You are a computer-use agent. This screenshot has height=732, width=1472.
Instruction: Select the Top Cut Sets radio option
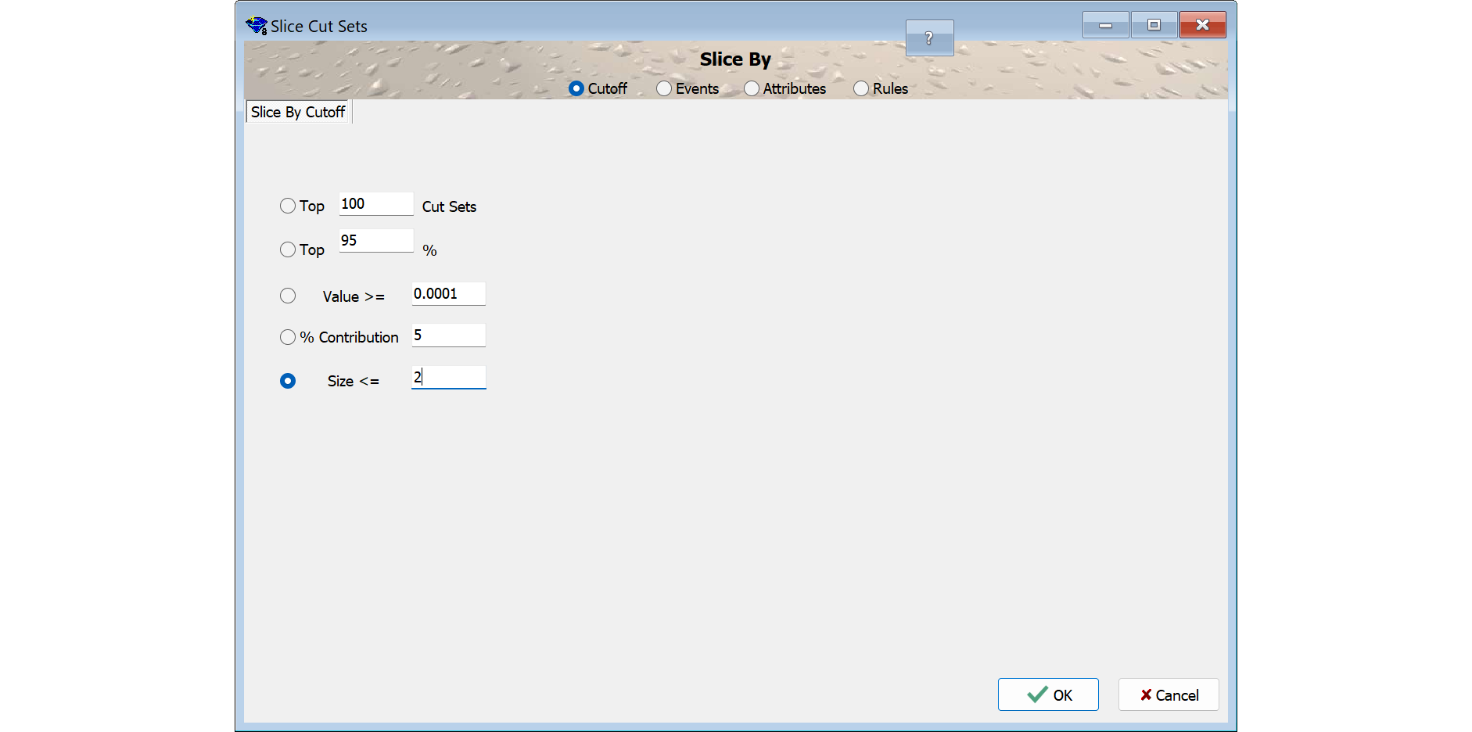tap(288, 206)
